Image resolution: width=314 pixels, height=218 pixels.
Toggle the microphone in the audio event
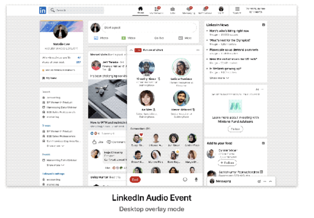pos(196,180)
